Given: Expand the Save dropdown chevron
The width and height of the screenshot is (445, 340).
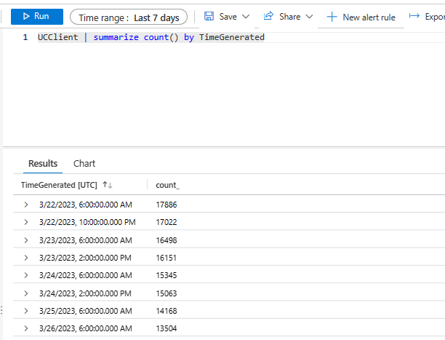Looking at the screenshot, I should [245, 16].
